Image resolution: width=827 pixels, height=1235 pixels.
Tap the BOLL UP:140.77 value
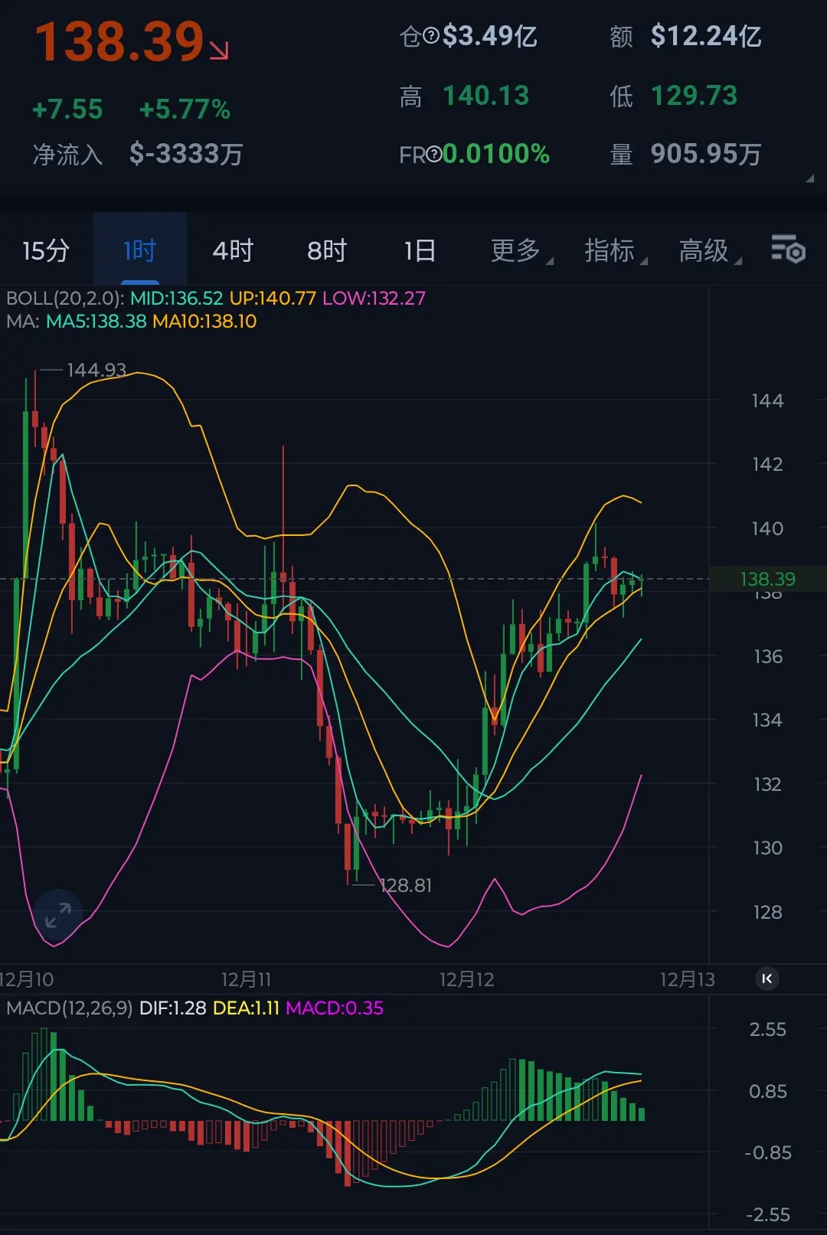click(x=273, y=298)
